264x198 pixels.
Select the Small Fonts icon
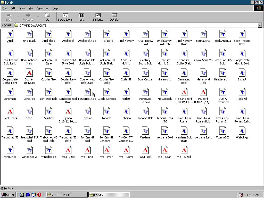10,112
